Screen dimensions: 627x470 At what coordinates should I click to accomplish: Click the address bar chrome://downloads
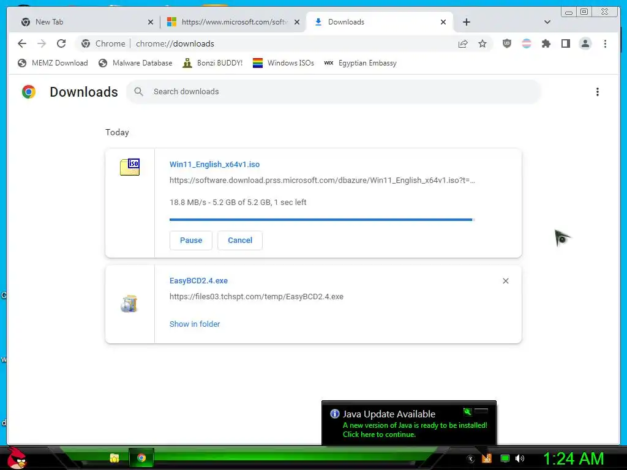(175, 43)
